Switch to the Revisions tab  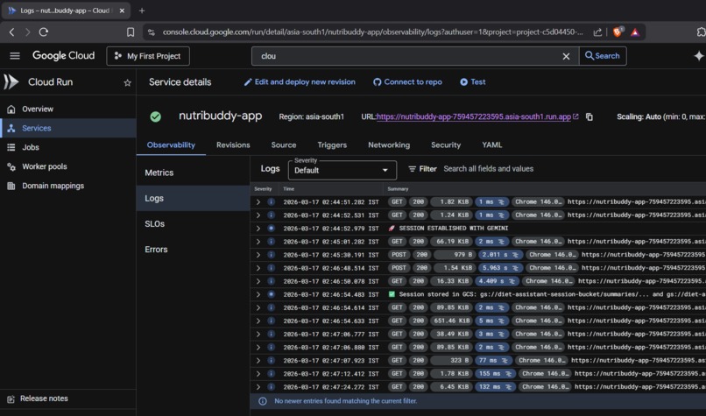point(233,145)
